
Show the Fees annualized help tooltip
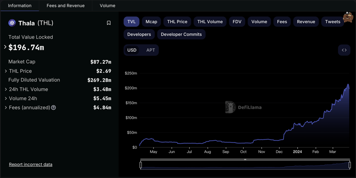point(54,107)
